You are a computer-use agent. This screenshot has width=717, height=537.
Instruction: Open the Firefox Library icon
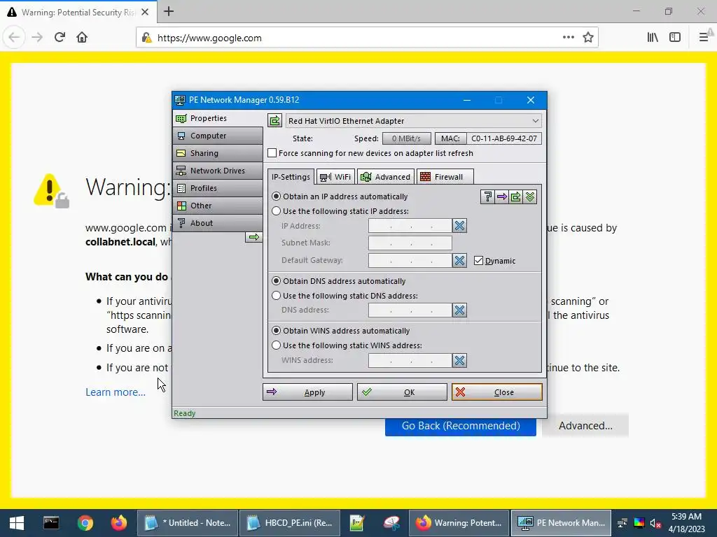653,38
